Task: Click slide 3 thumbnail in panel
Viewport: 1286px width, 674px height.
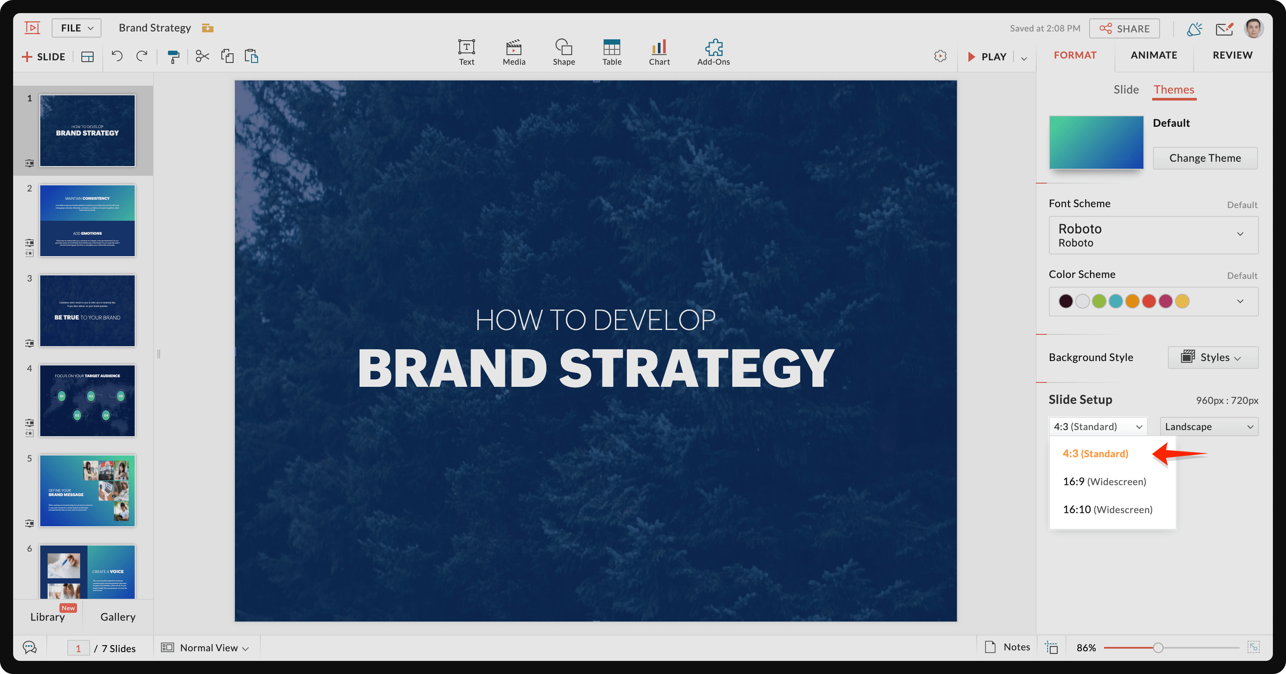Action: click(x=87, y=309)
